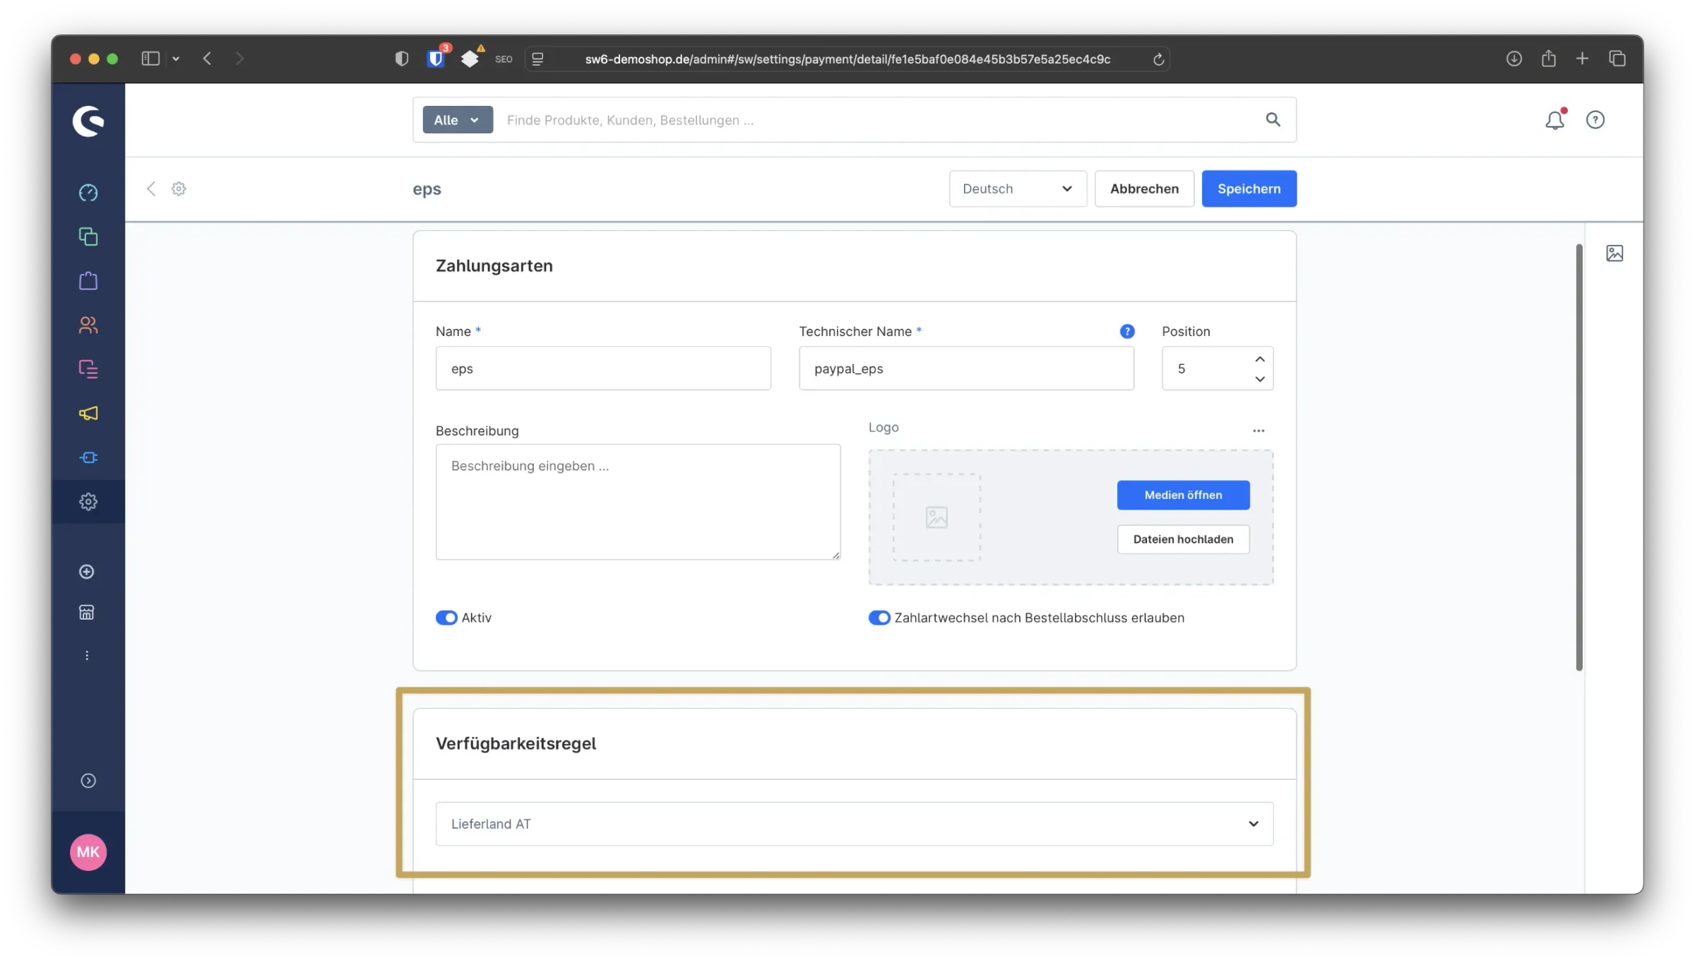Viewport: 1695px width, 962px height.
Task: Open Orders shopping bag icon
Action: [x=88, y=281]
